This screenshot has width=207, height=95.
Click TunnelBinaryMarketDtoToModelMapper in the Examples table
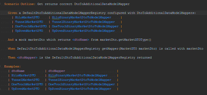(x=80, y=80)
